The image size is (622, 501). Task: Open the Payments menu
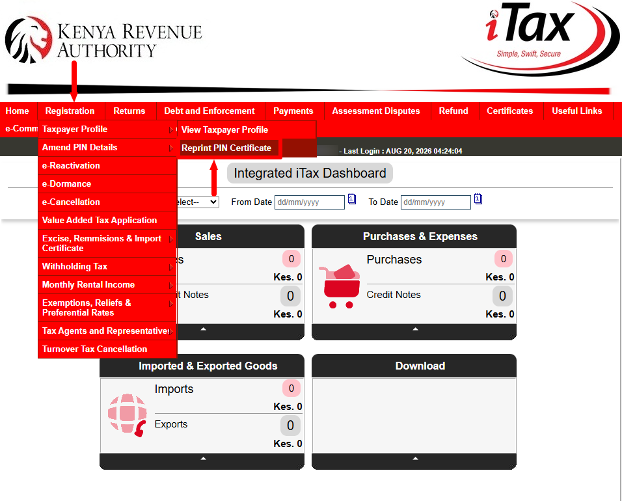(293, 111)
